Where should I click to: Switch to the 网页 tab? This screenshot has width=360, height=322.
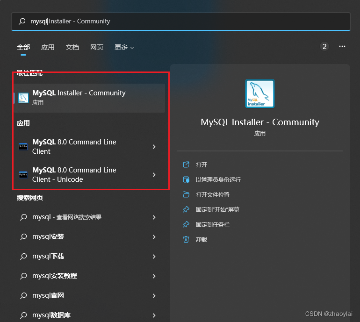click(x=97, y=47)
